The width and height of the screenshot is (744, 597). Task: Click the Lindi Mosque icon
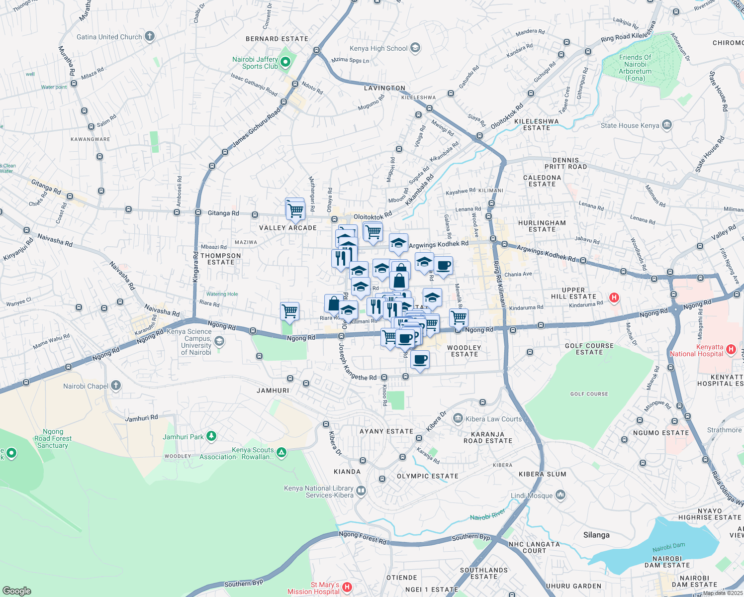tap(560, 494)
